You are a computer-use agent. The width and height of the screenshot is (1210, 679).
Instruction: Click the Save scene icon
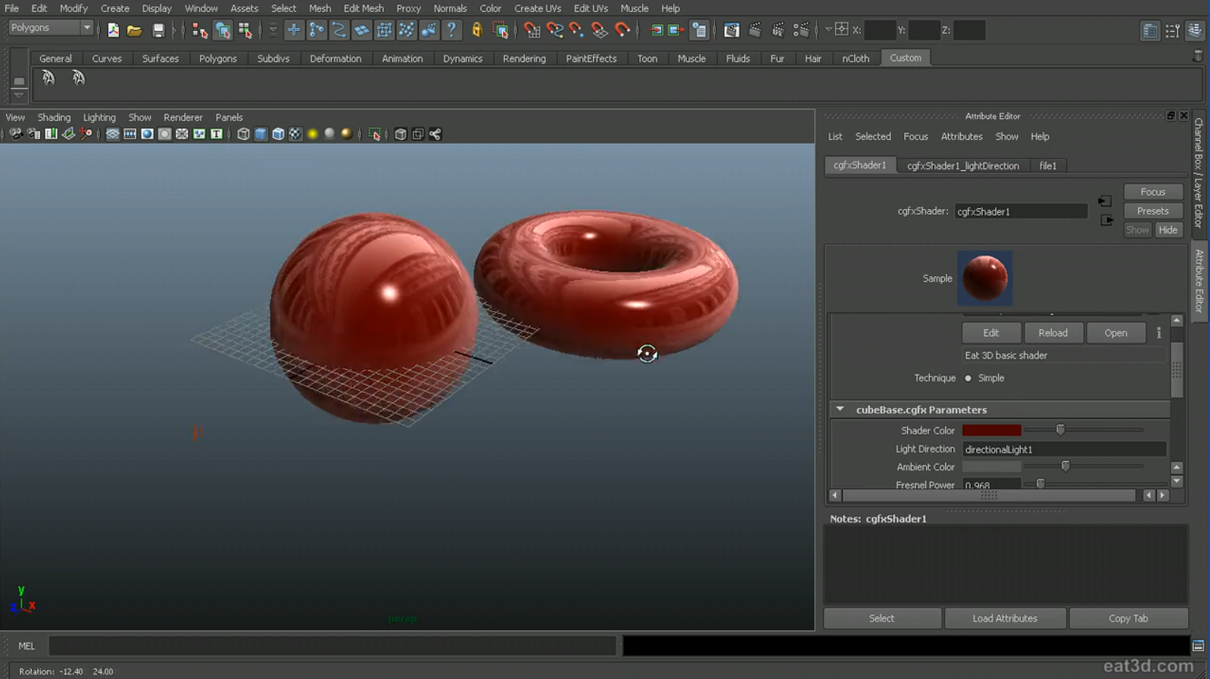pyautogui.click(x=157, y=30)
